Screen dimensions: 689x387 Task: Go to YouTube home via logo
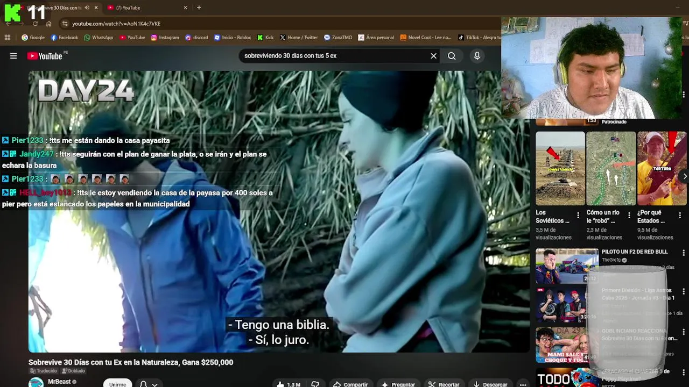coord(45,56)
